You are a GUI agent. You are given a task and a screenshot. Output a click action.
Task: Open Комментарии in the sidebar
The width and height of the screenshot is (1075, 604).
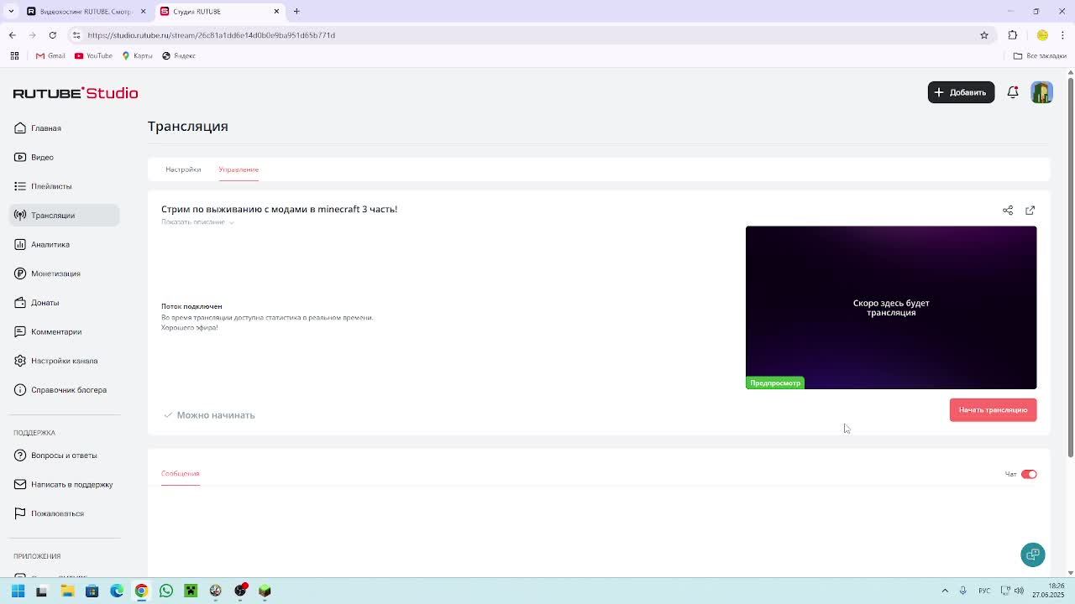pyautogui.click(x=49, y=331)
